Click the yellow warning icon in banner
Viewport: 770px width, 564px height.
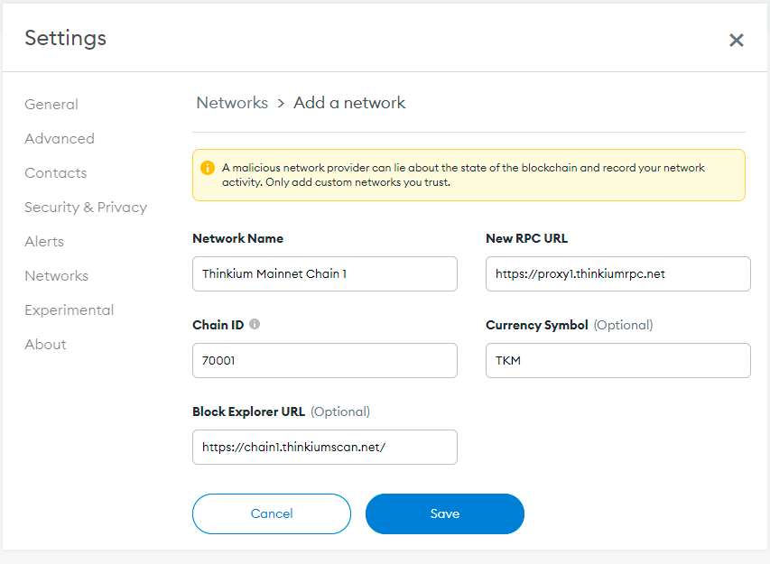point(208,168)
